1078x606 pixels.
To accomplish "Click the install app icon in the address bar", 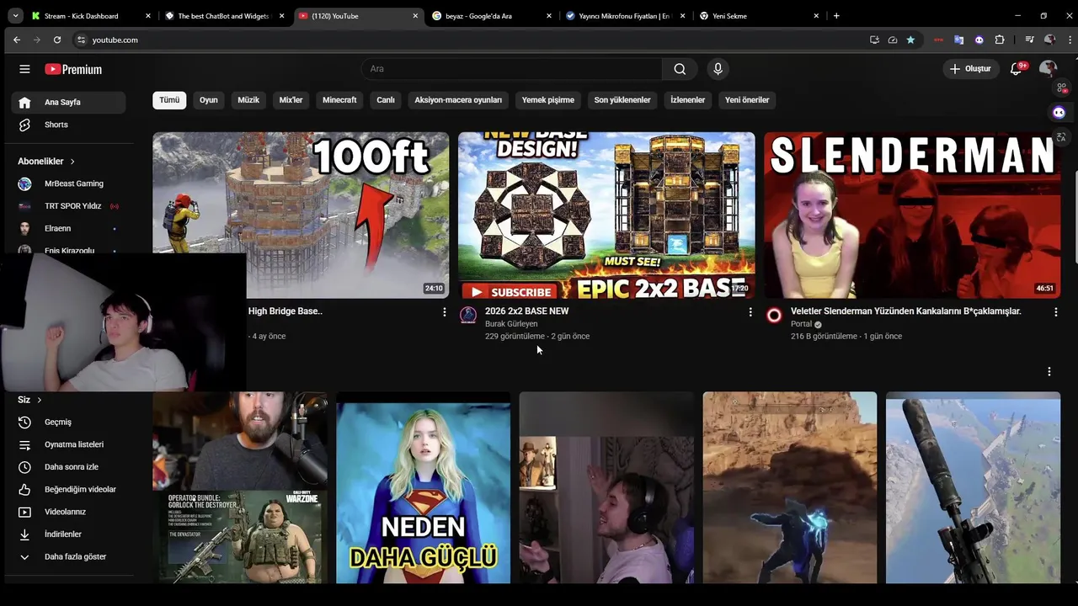I will (874, 40).
